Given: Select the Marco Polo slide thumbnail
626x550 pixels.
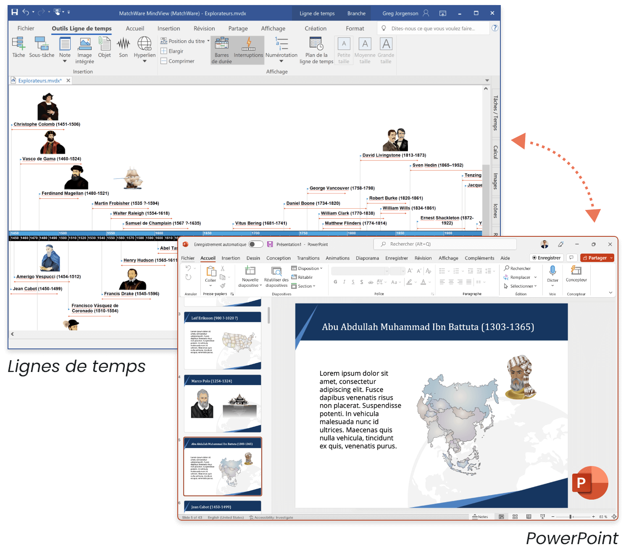Looking at the screenshot, I should [222, 403].
